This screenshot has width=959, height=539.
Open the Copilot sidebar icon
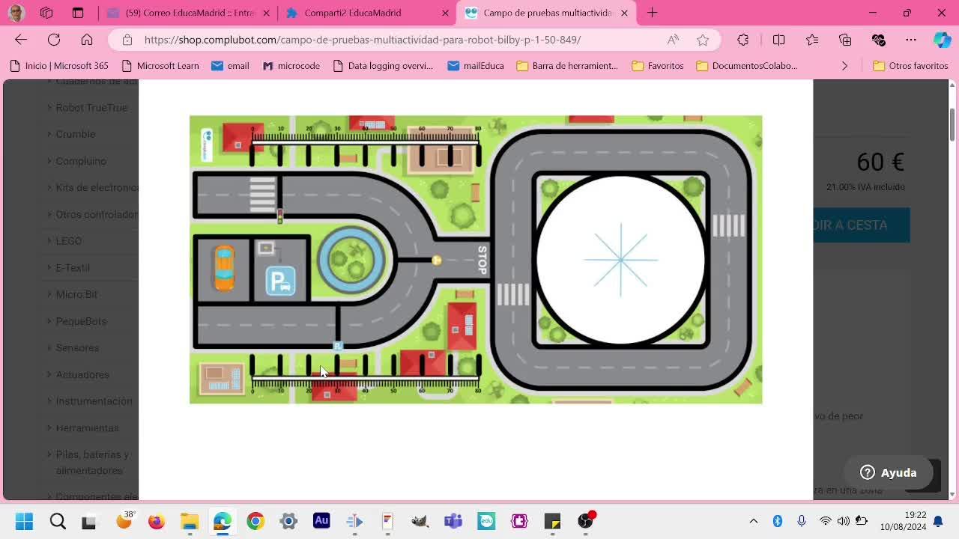(x=942, y=40)
